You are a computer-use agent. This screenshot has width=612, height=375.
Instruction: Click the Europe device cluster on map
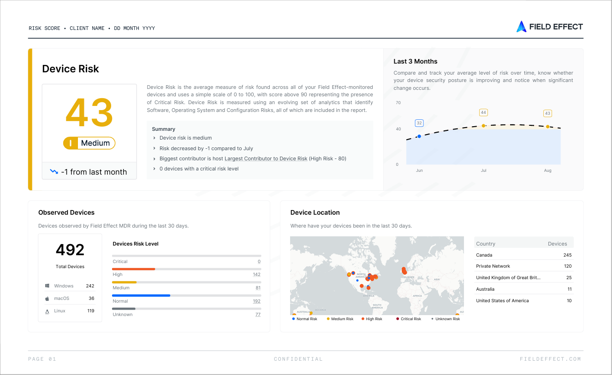(404, 271)
